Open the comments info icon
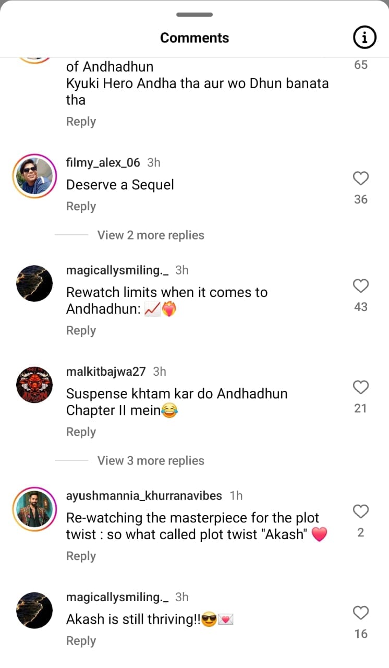 [364, 37]
